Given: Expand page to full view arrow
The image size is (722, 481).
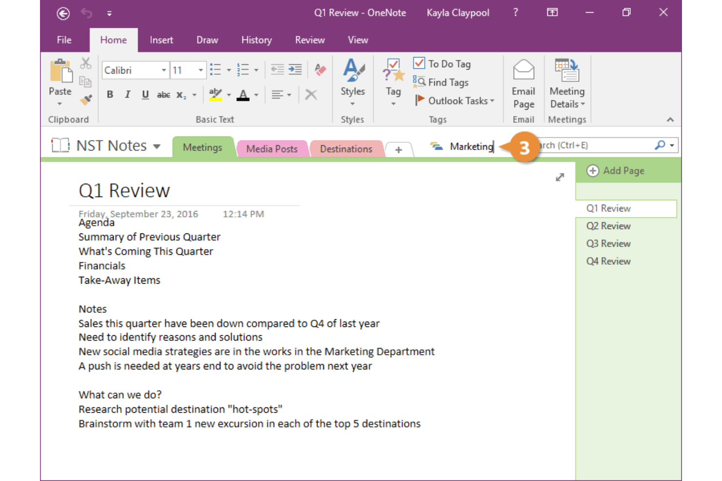Looking at the screenshot, I should point(560,177).
